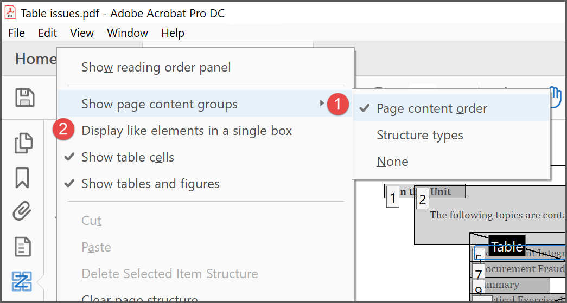The width and height of the screenshot is (567, 303).
Task: Click the Save floppy disk icon
Action: tap(24, 98)
